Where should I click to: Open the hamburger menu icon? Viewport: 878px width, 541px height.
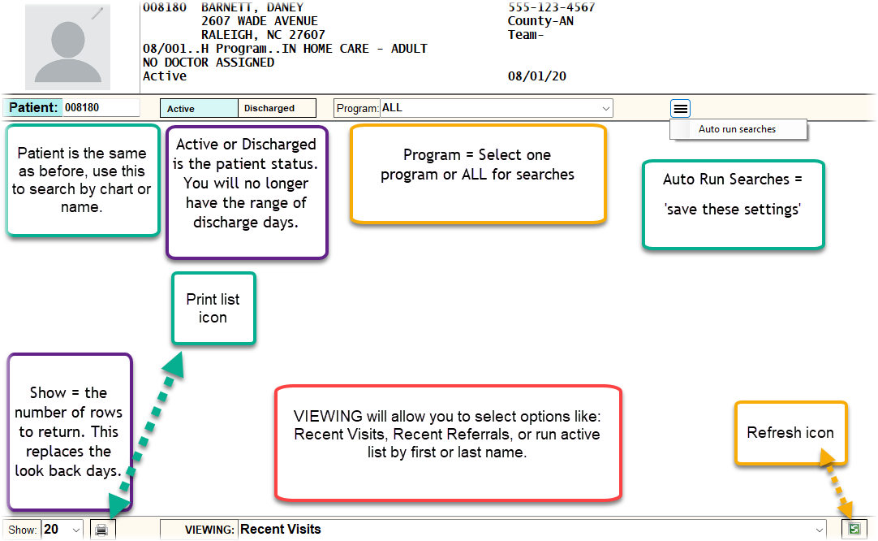pos(680,108)
